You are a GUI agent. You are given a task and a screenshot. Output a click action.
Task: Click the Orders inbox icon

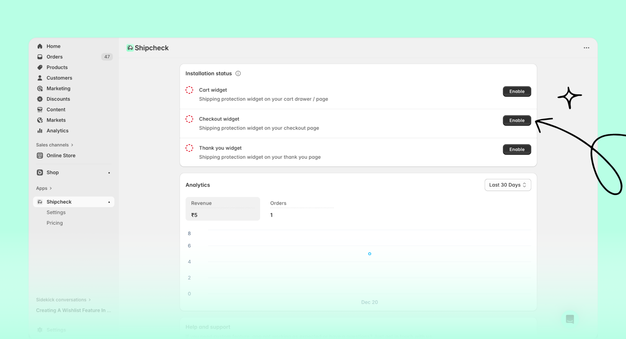[x=40, y=57]
